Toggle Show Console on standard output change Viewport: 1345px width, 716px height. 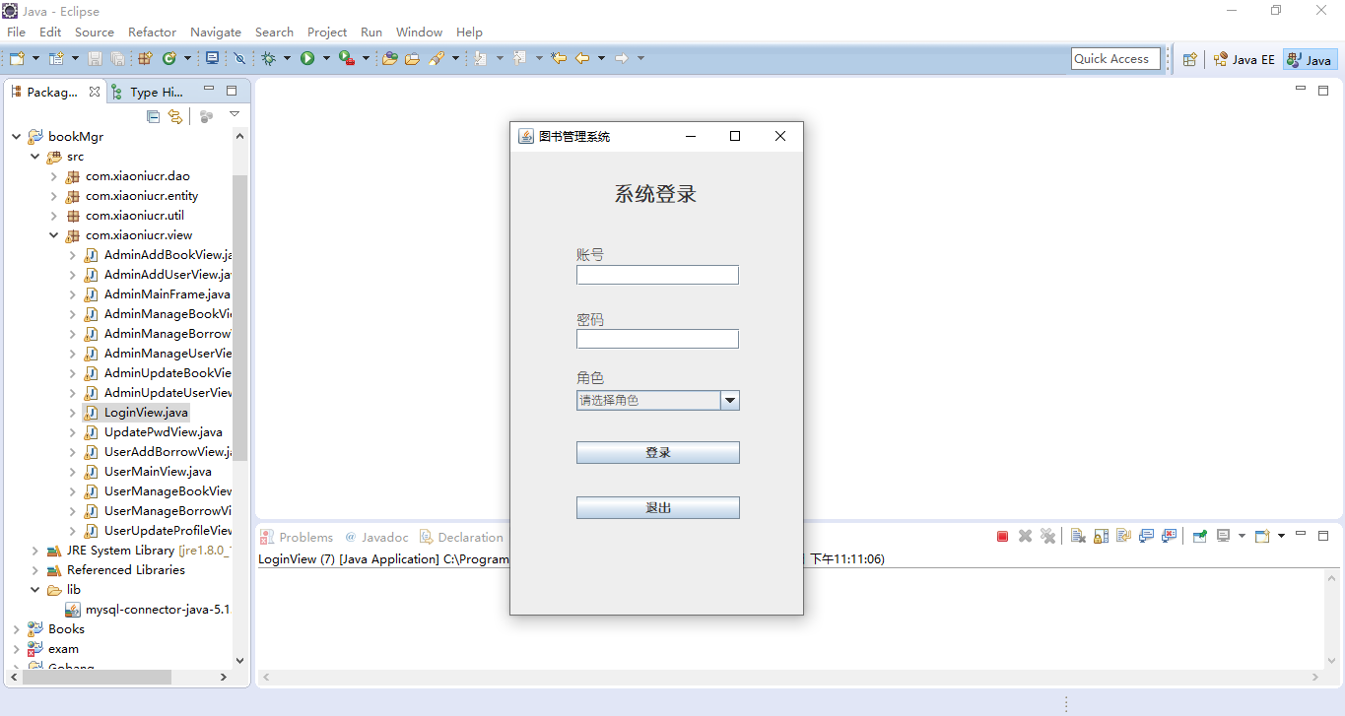coord(1146,536)
